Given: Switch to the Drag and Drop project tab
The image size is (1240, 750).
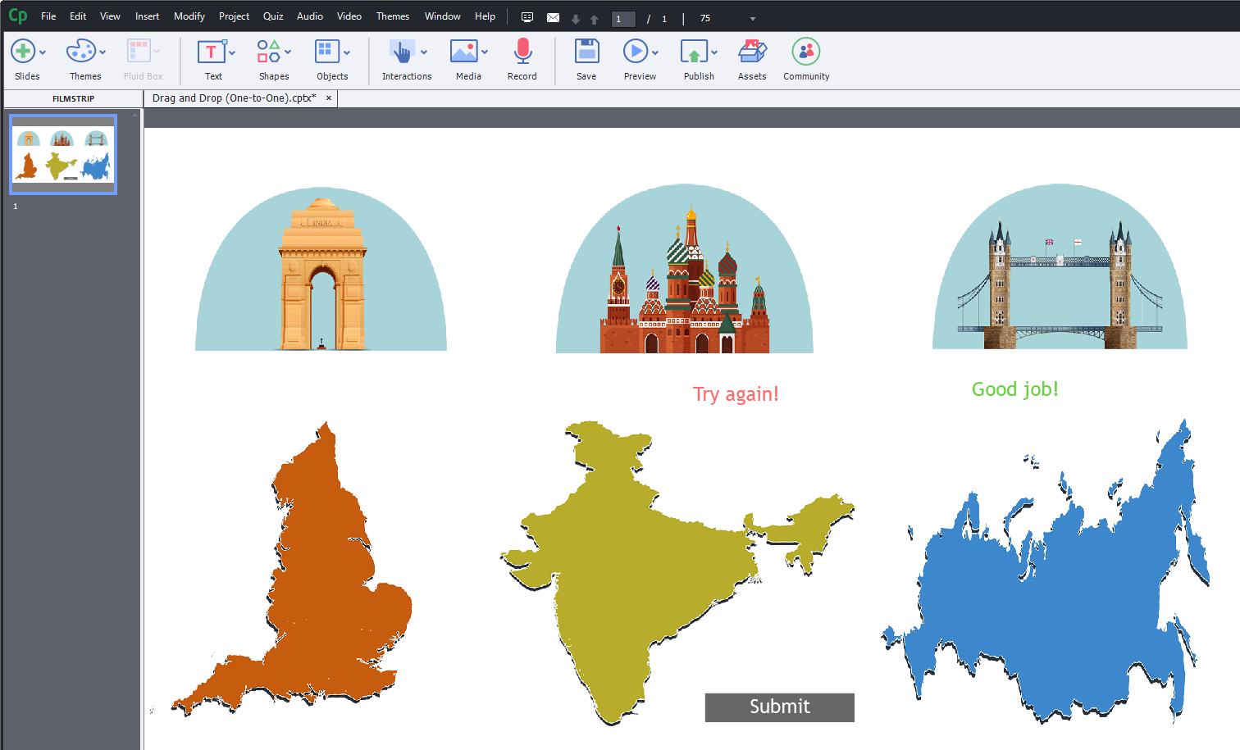Looking at the screenshot, I should 233,98.
